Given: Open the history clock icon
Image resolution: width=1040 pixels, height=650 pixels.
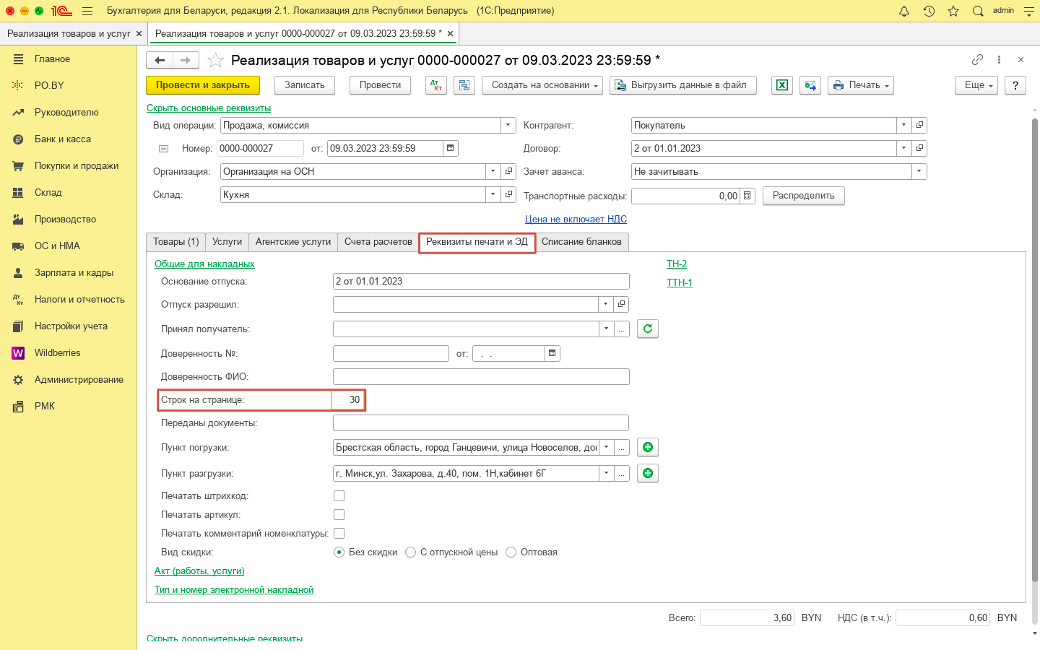Looking at the screenshot, I should (929, 11).
